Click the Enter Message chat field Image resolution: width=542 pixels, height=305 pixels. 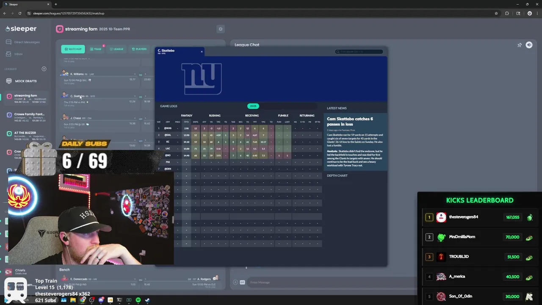pyautogui.click(x=330, y=283)
